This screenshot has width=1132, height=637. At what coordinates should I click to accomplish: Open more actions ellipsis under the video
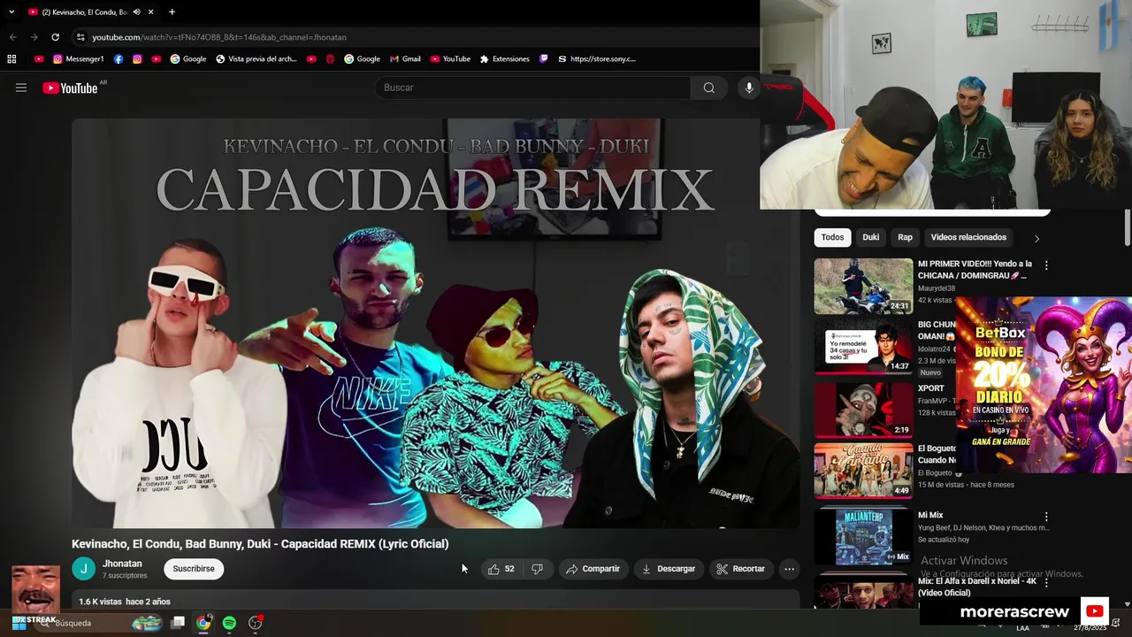(790, 569)
